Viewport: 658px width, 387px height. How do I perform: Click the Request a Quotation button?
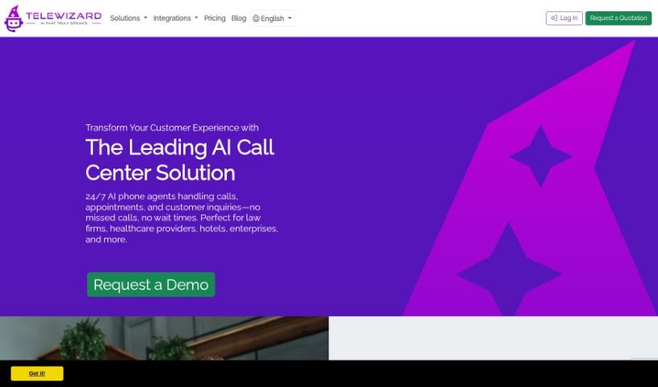pyautogui.click(x=618, y=19)
